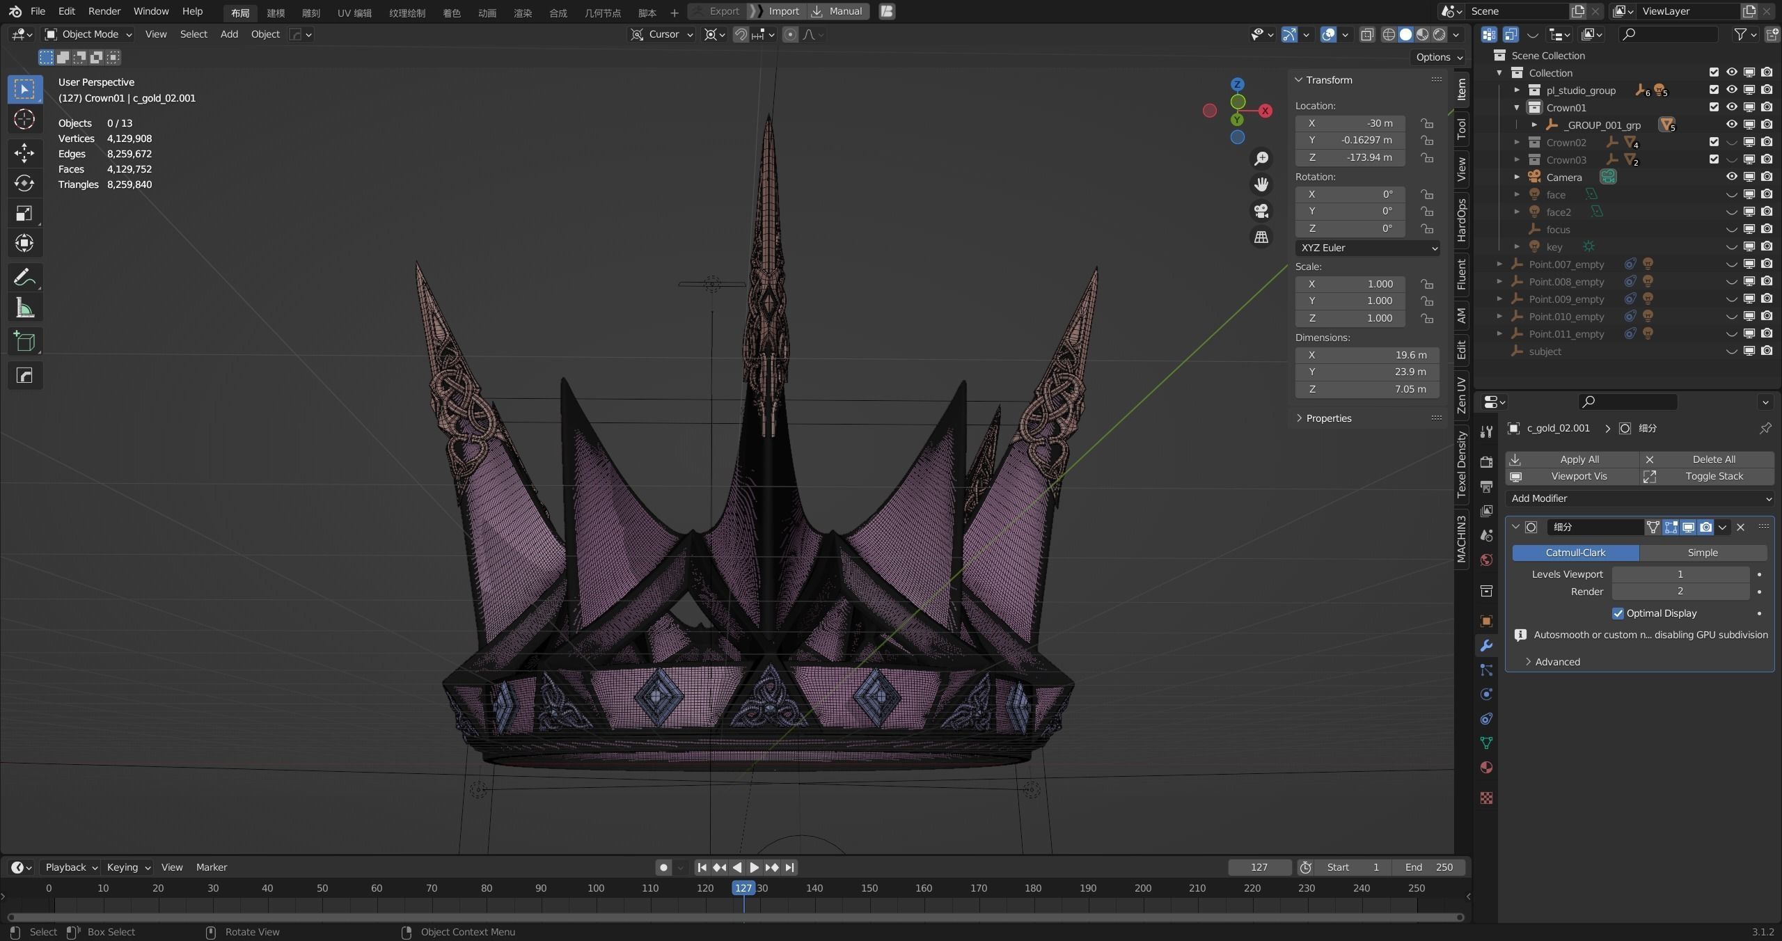Toggle modifier show in viewport icon
The image size is (1782, 941).
[x=1688, y=527]
